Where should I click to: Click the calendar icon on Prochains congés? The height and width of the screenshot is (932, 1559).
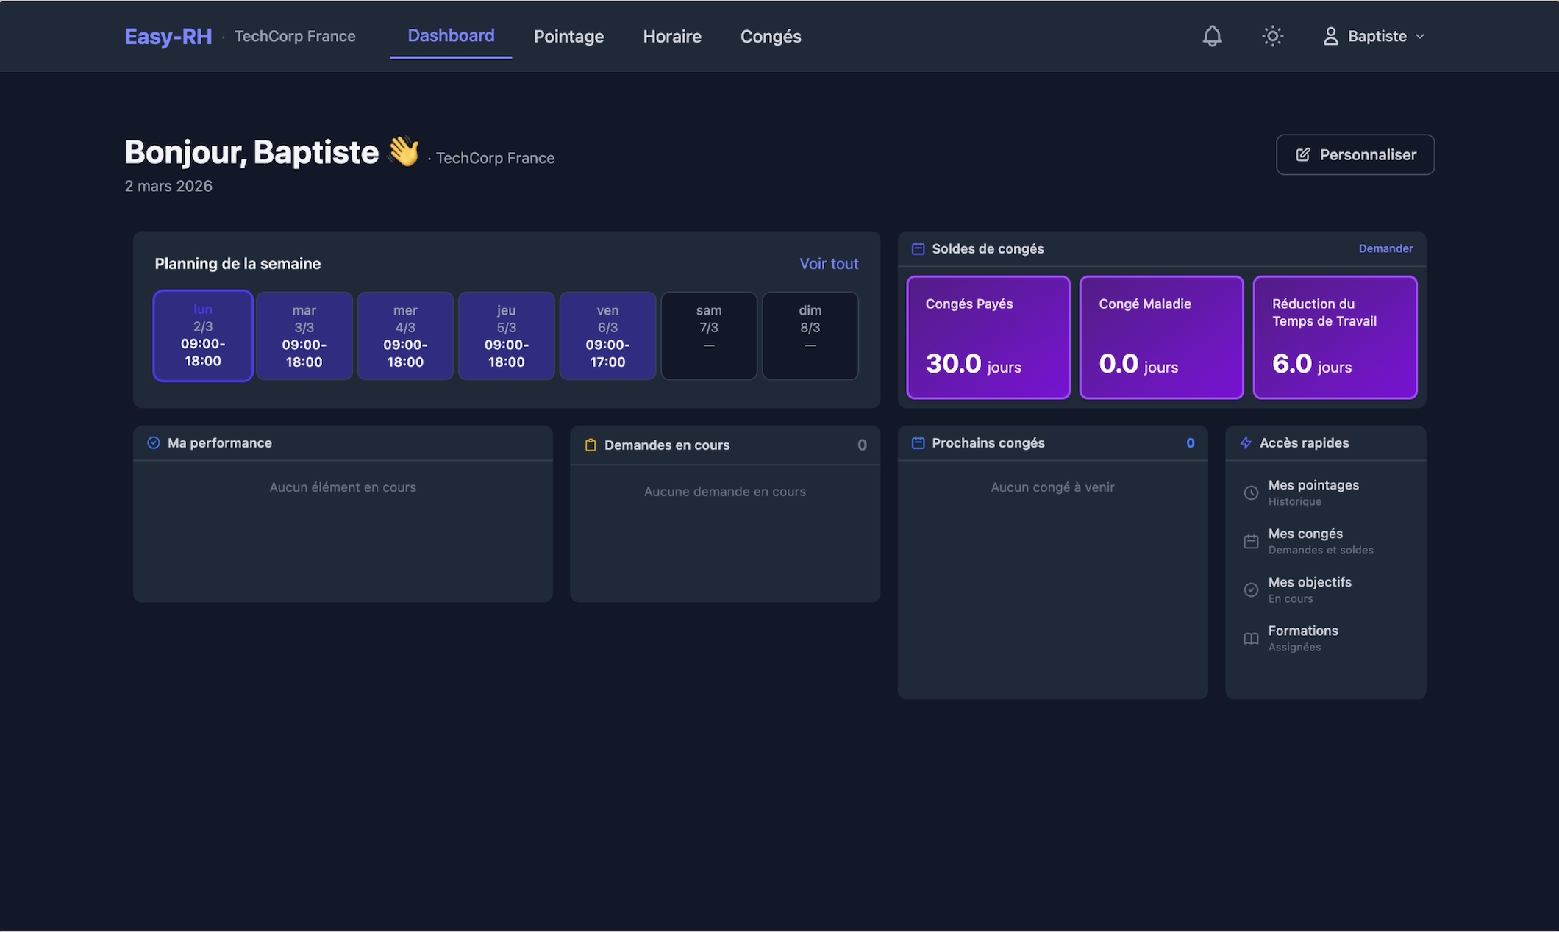coord(918,442)
